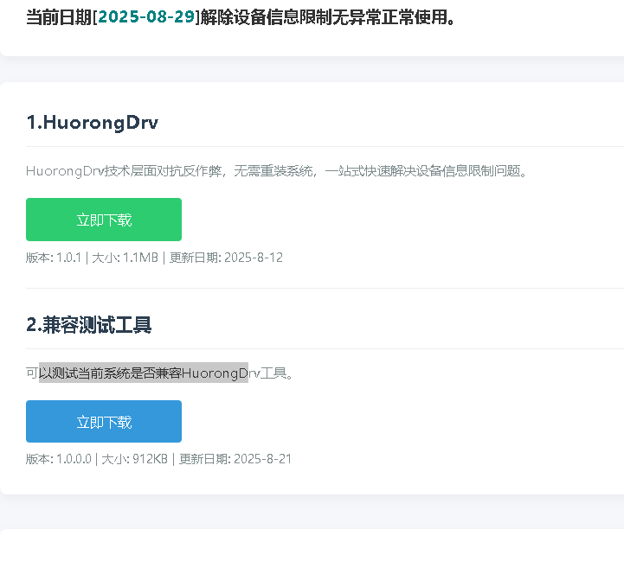Select the heading 2.兼容测试工具
This screenshot has width=624, height=561.
(x=89, y=325)
